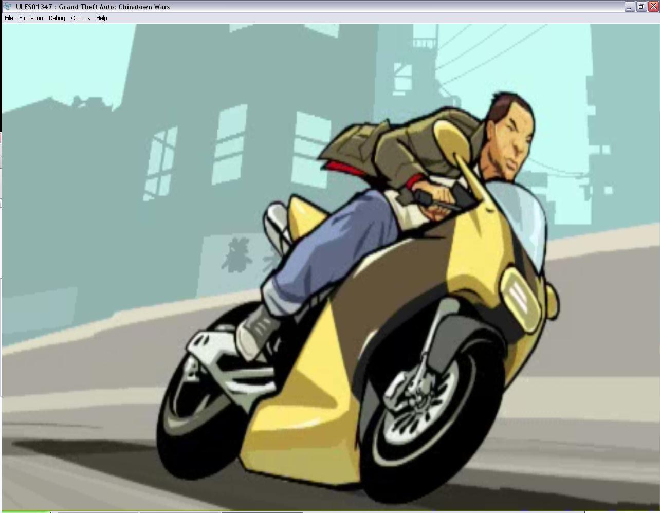
Task: Restore down the emulator window
Action: coord(641,7)
